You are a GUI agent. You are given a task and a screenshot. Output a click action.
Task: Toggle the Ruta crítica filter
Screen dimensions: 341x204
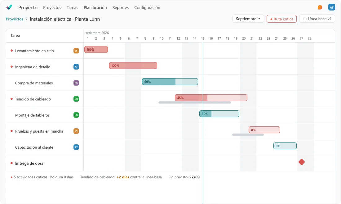point(281,19)
